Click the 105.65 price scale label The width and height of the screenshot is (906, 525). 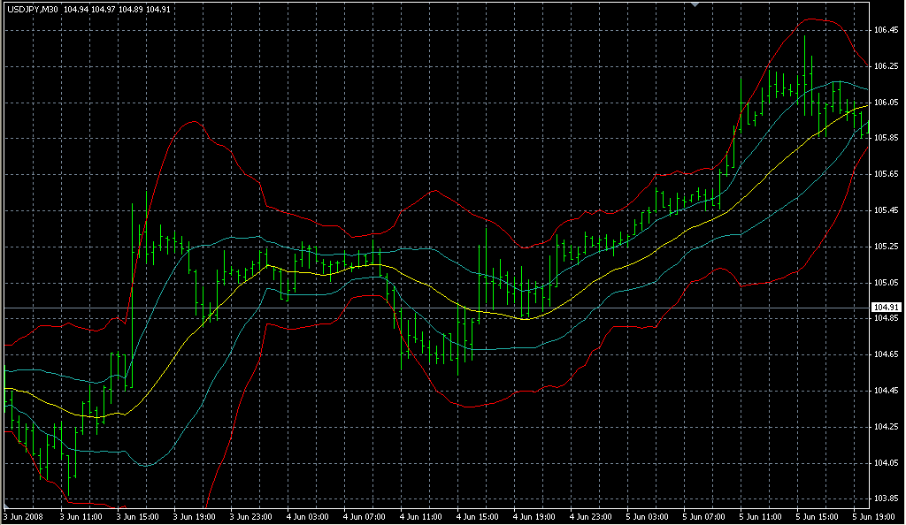click(x=885, y=174)
